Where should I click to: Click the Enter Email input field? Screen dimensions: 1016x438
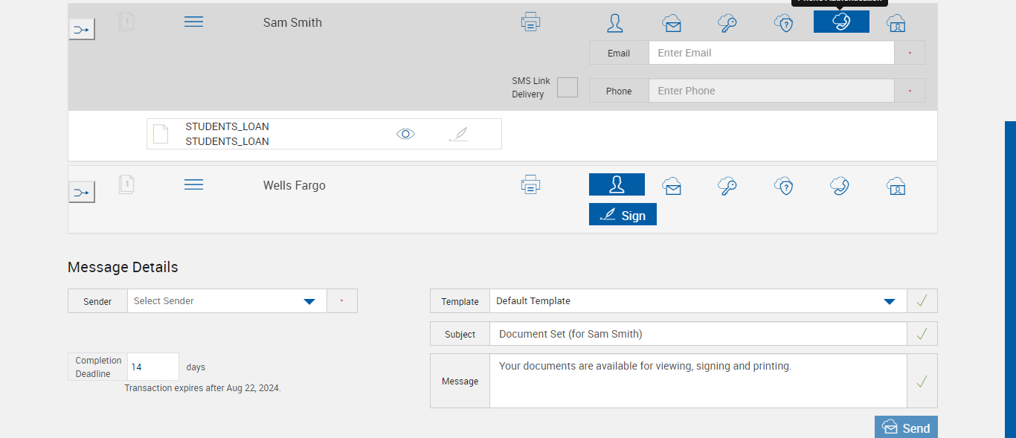[771, 53]
